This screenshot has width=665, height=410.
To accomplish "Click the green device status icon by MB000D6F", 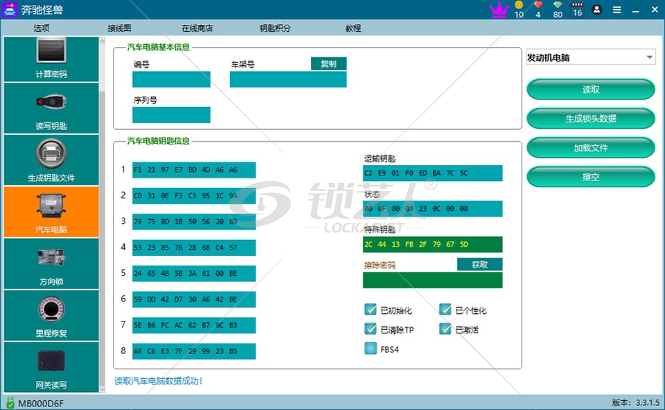I will [x=10, y=402].
